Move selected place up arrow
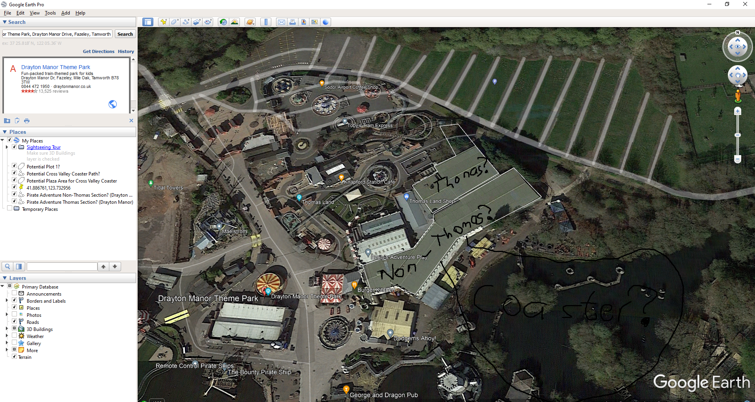 pyautogui.click(x=103, y=267)
